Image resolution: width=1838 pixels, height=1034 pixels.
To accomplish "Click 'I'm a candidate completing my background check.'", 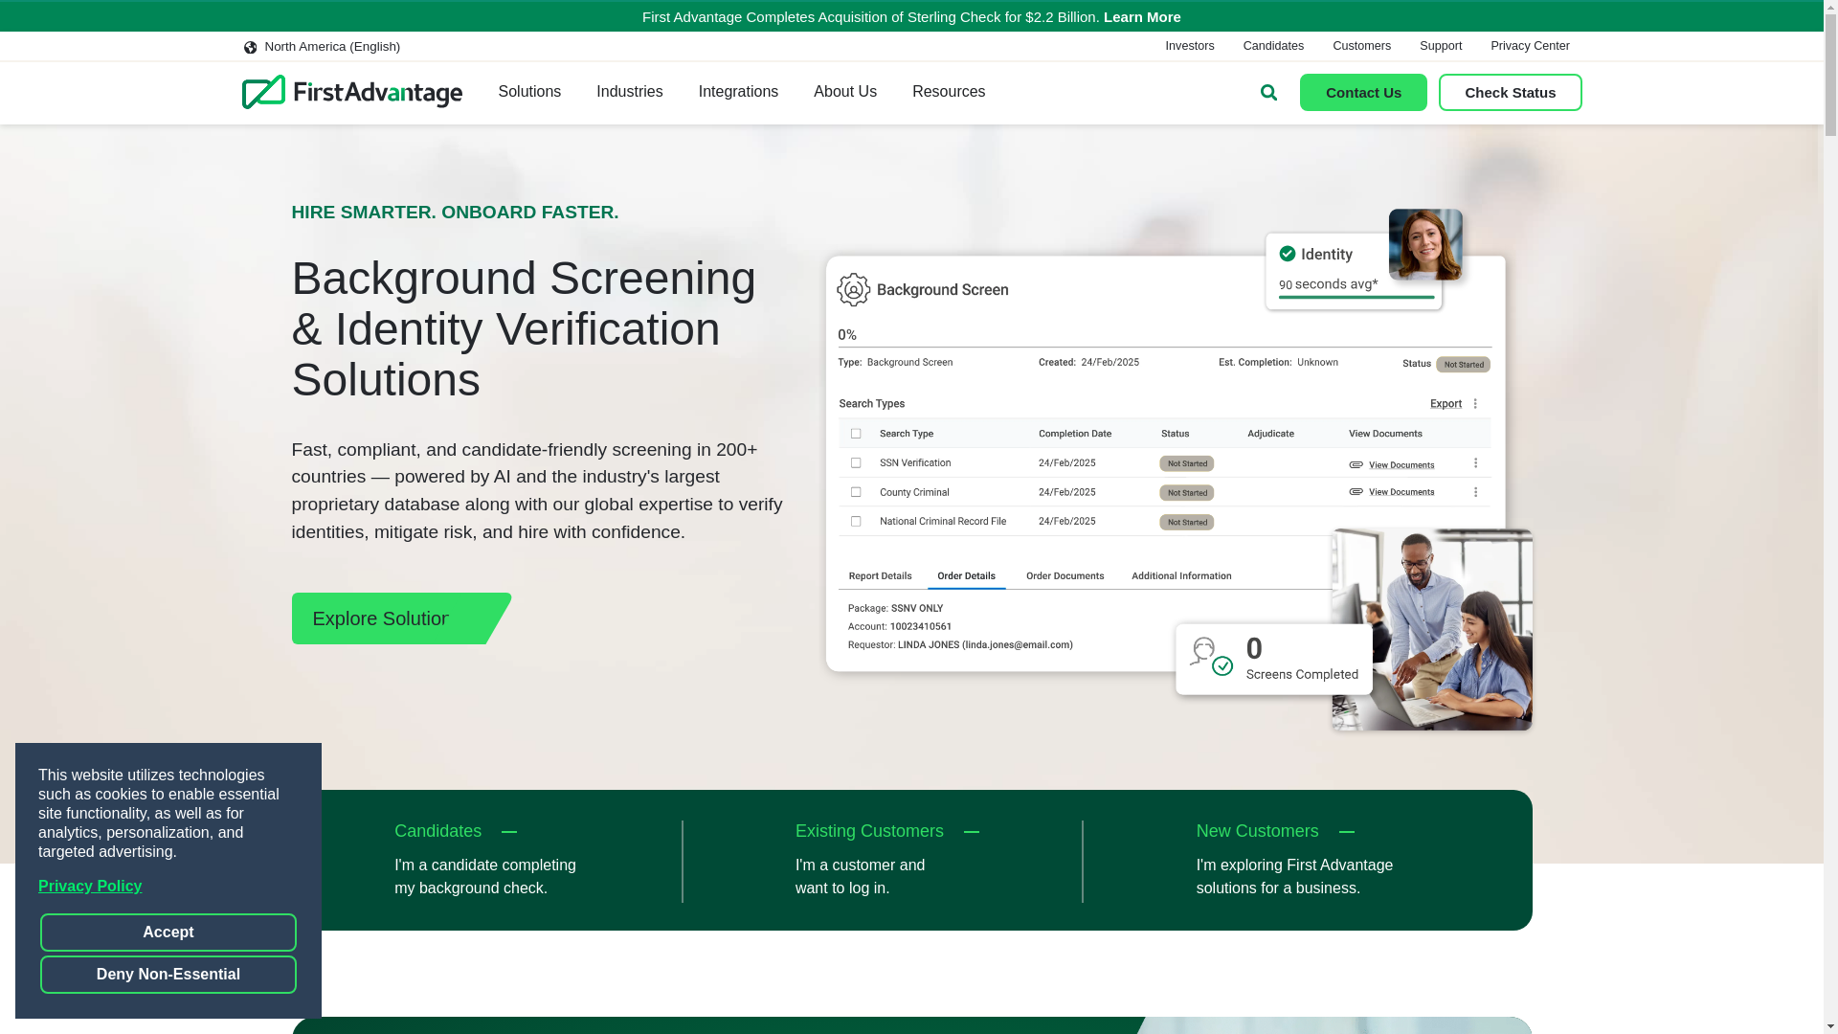I will coord(485,877).
